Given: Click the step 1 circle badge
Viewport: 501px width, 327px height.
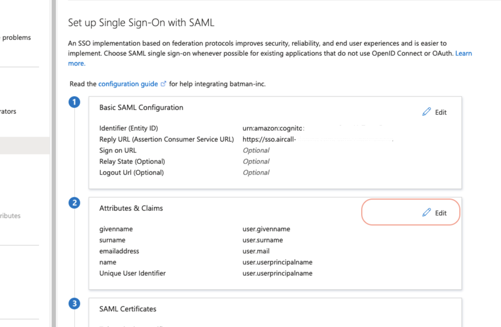Looking at the screenshot, I should [74, 102].
